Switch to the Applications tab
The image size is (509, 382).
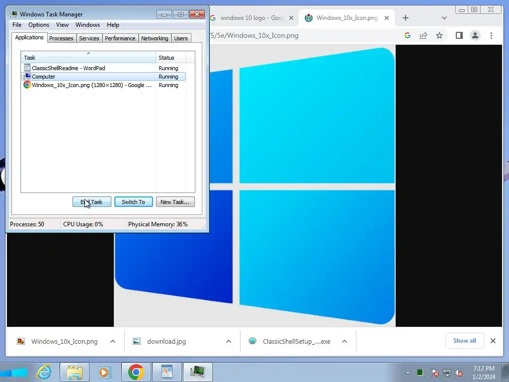click(x=29, y=37)
